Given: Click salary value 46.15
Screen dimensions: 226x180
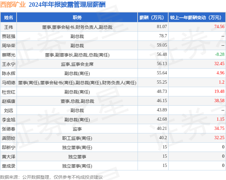Looking at the screenshot, I should [162, 101].
